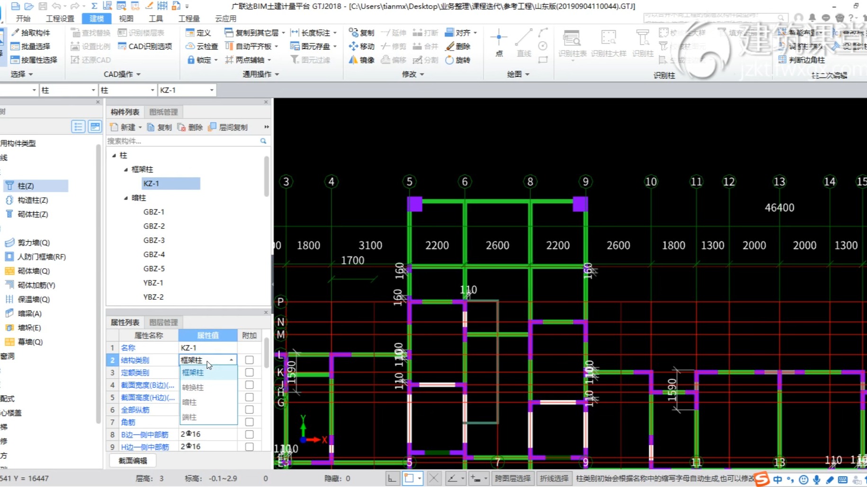
Task: Enable the 附加 checkbox for 角筋 row
Action: (249, 422)
